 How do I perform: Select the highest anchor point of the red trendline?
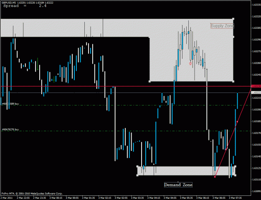(237, 122)
